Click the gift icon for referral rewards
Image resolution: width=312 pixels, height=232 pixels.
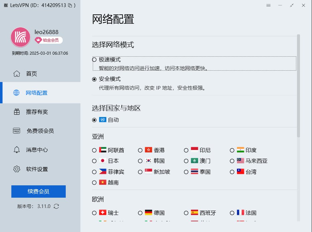tap(17, 112)
